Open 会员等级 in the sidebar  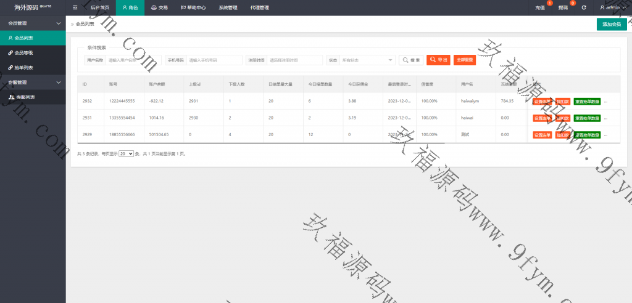pos(24,53)
